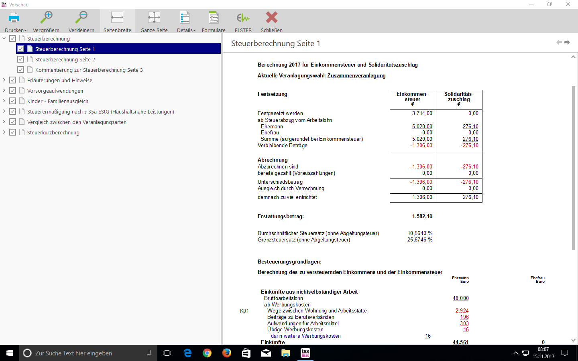
Task: Toggle Steuerermäßigung nach § 35a checkbox
Action: [x=13, y=112]
